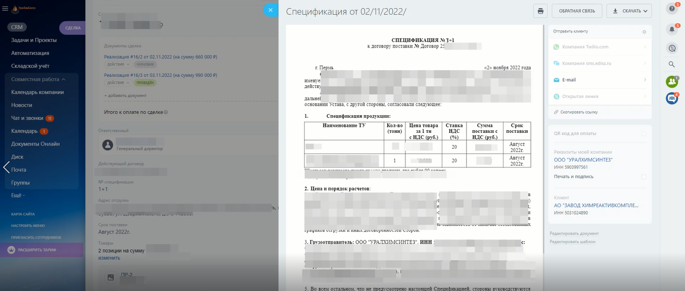Click the Сделка tab label
The image size is (685, 291).
[73, 28]
